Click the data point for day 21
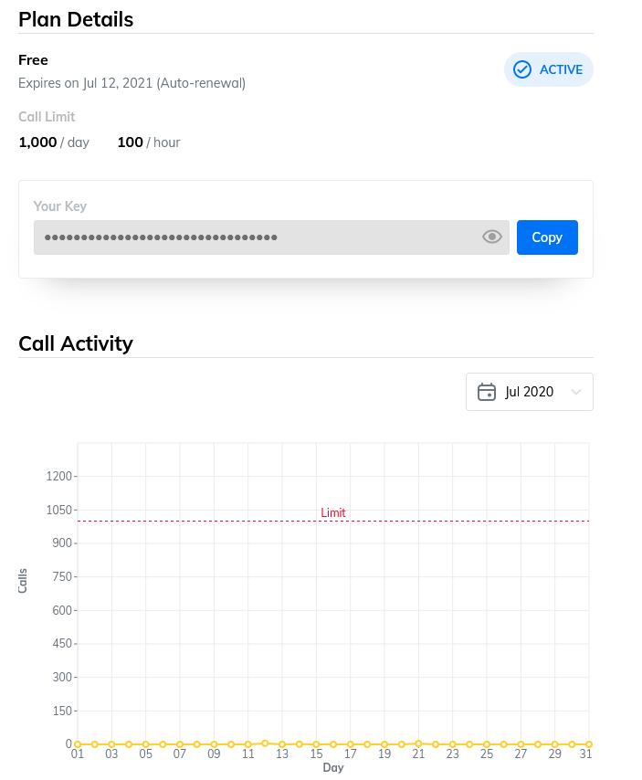The height and width of the screenshot is (780, 642). (418, 743)
